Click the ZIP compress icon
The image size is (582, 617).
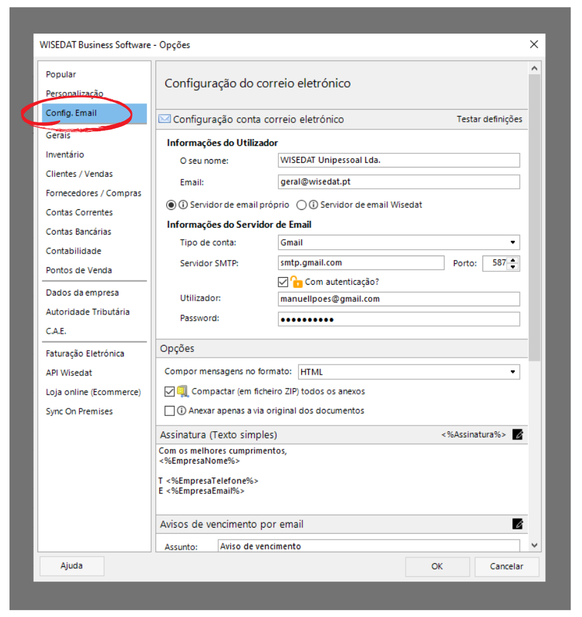183,391
